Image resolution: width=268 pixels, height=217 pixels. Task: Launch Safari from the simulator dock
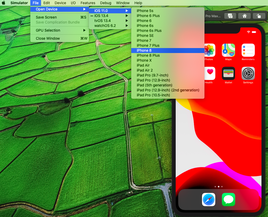tap(209, 200)
